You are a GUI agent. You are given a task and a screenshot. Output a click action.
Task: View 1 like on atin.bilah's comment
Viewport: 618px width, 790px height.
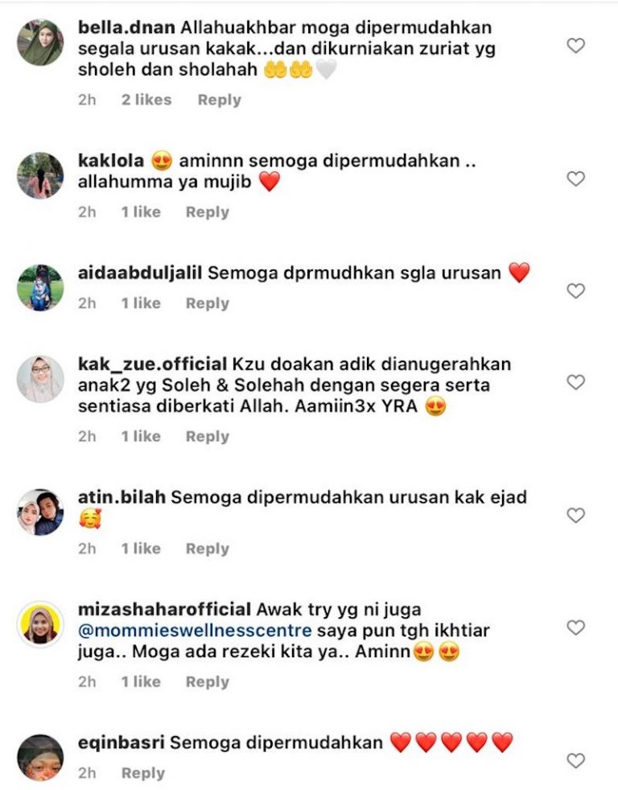coord(141,548)
